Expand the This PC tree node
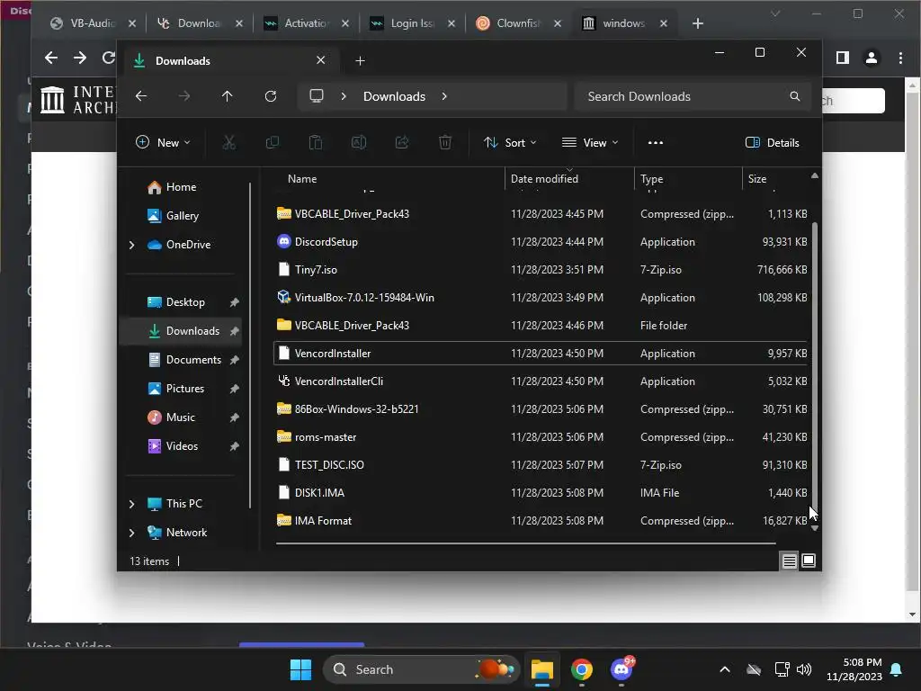This screenshot has height=691, width=921. [131, 504]
